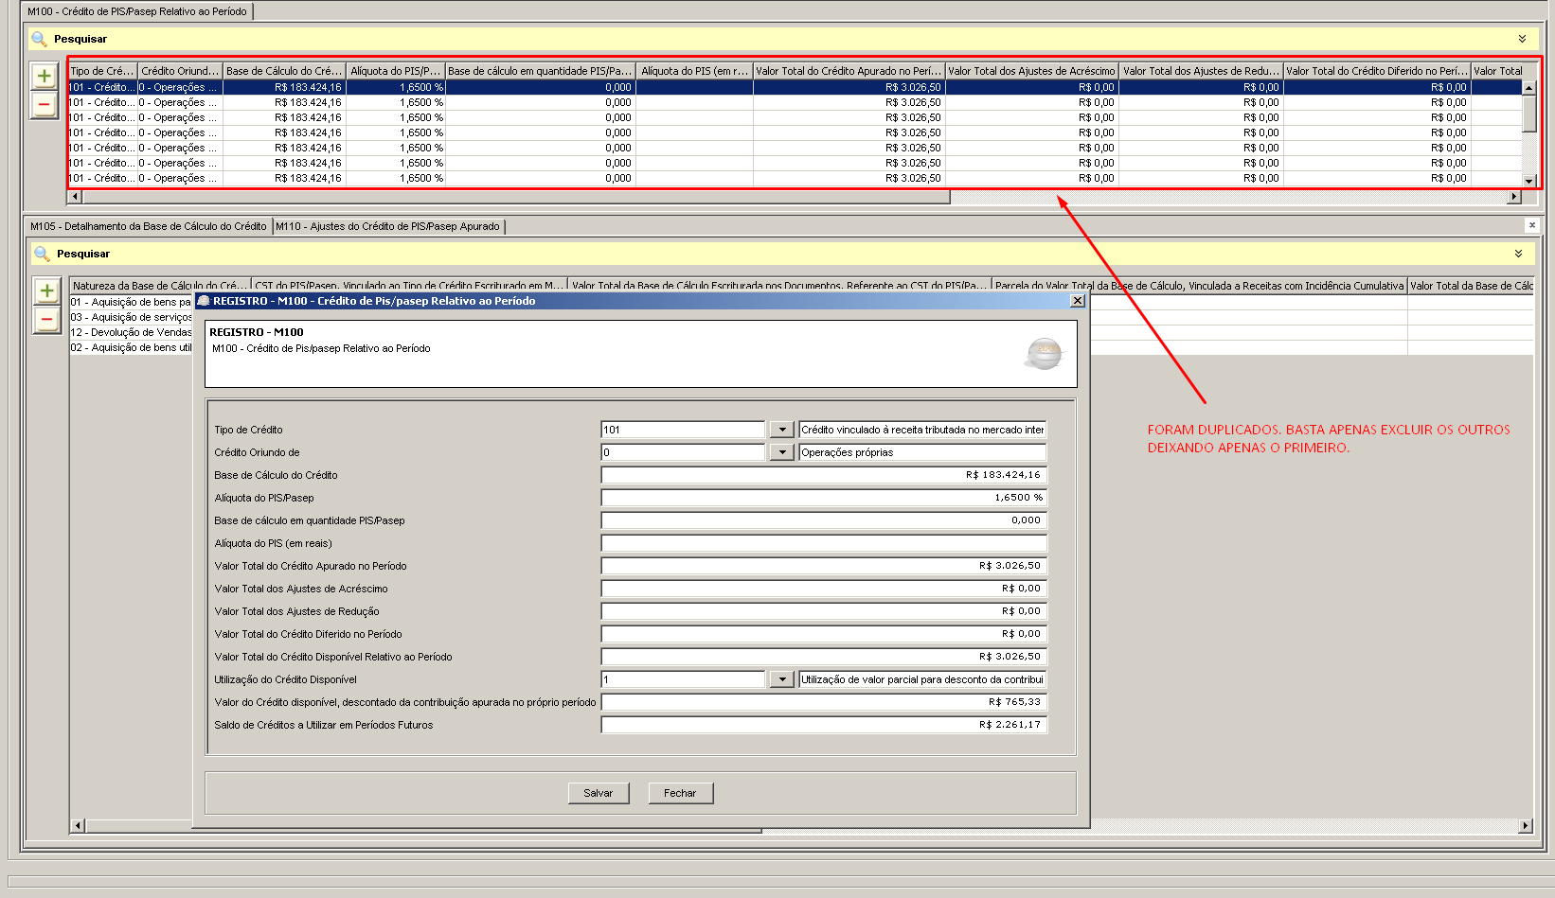Edit the Tipo de Crédito code field
The width and height of the screenshot is (1555, 898).
(x=683, y=430)
